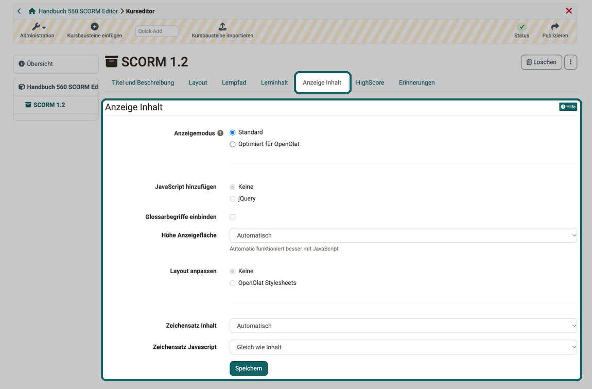Open the Höhe Anzeigefläche dropdown

coord(403,235)
